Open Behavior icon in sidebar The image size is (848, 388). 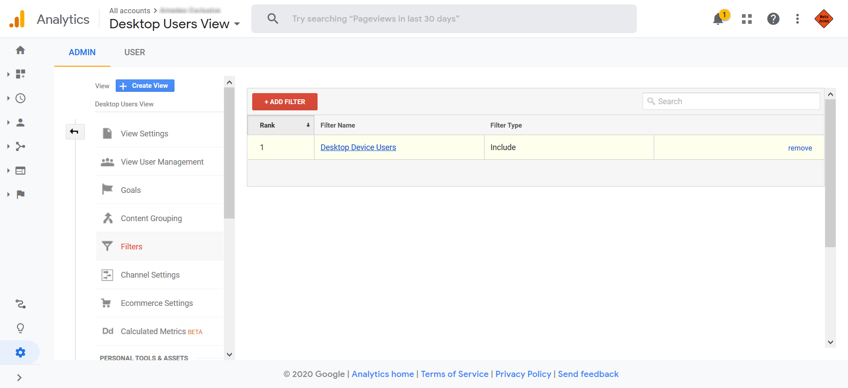tap(20, 170)
